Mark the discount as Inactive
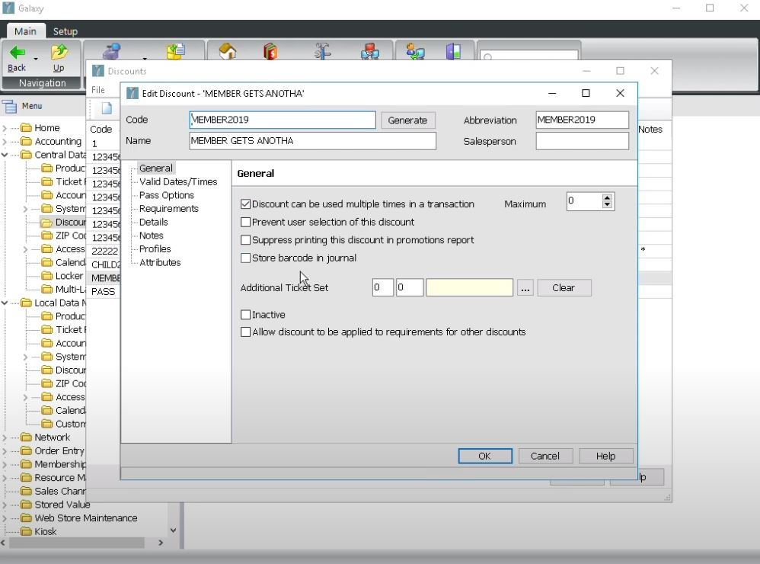 click(x=246, y=314)
